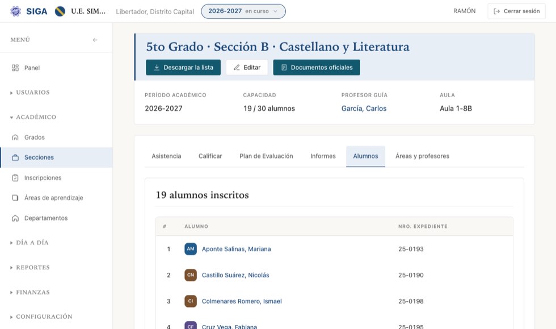Open the 2026-2027 en curso period dropdown
Screen dimensions: 556x329
pyautogui.click(x=243, y=11)
